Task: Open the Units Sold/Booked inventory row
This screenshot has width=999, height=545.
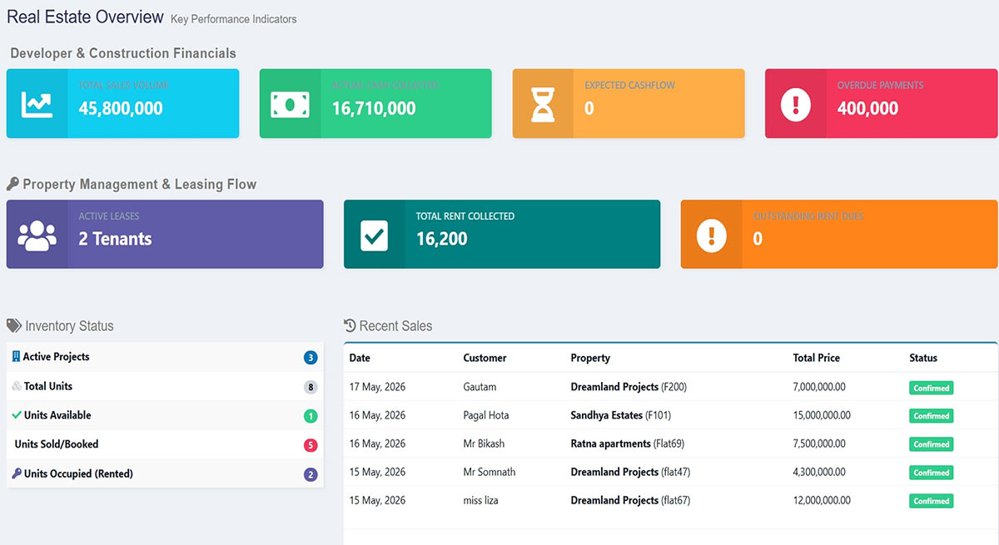Action: pyautogui.click(x=165, y=444)
